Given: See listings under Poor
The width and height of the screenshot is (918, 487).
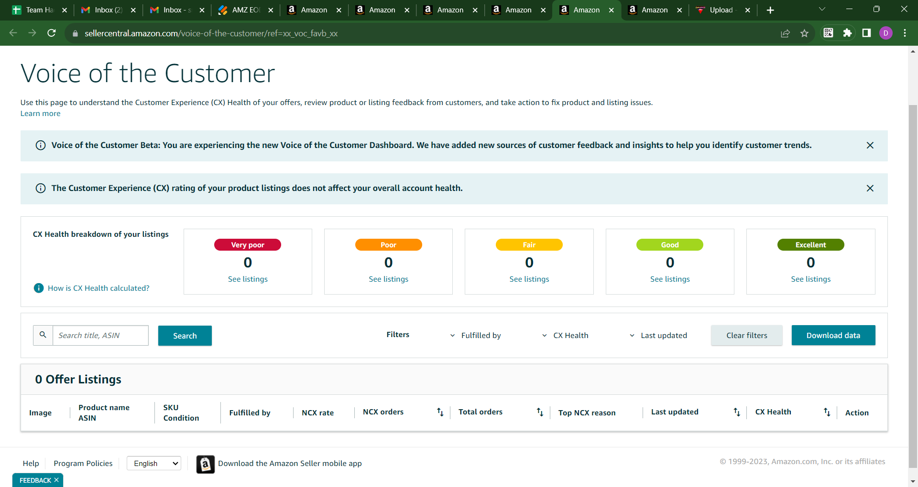Looking at the screenshot, I should tap(389, 279).
